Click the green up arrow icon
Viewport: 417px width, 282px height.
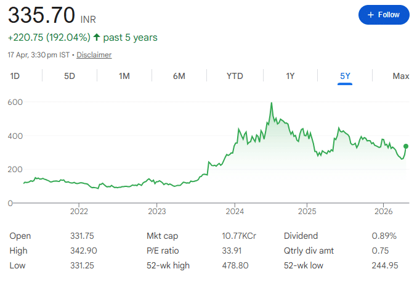97,38
